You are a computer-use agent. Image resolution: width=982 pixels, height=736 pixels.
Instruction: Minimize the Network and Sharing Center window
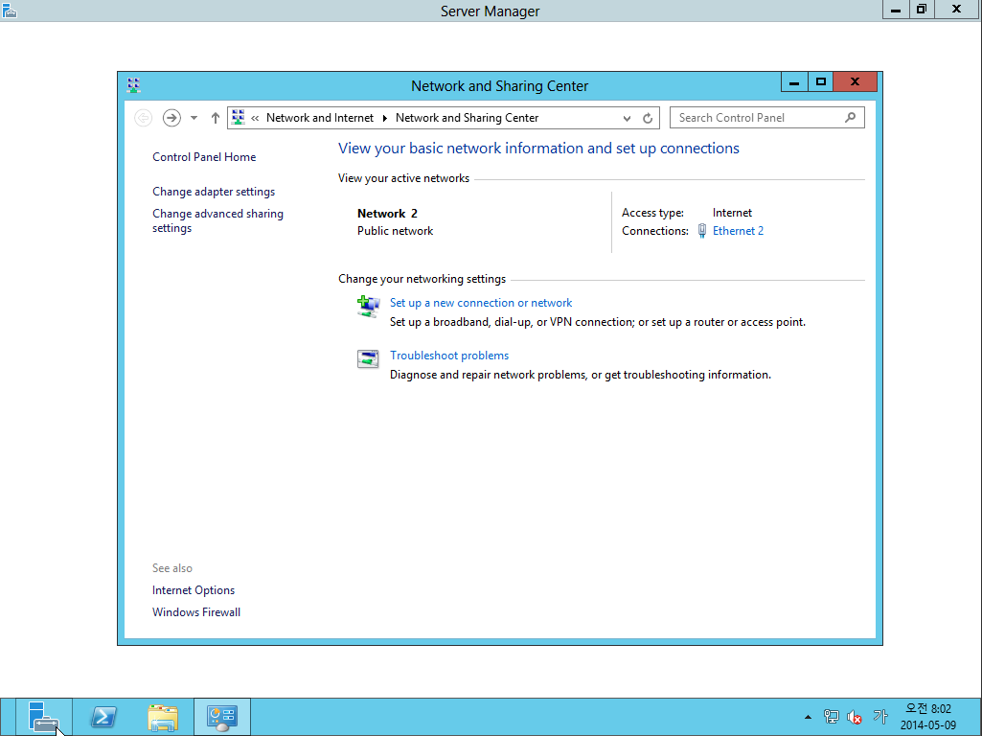[794, 82]
